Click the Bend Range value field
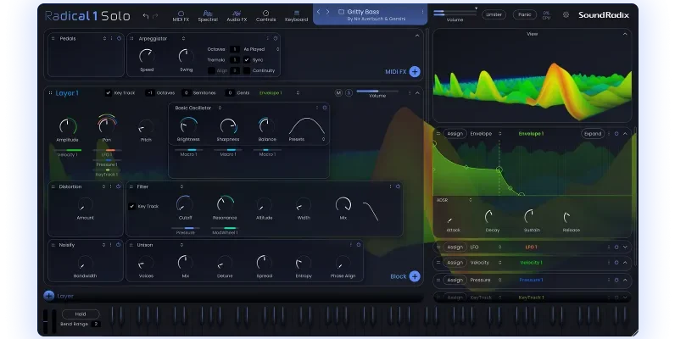Viewport: 675px width, 339px height. tap(96, 324)
